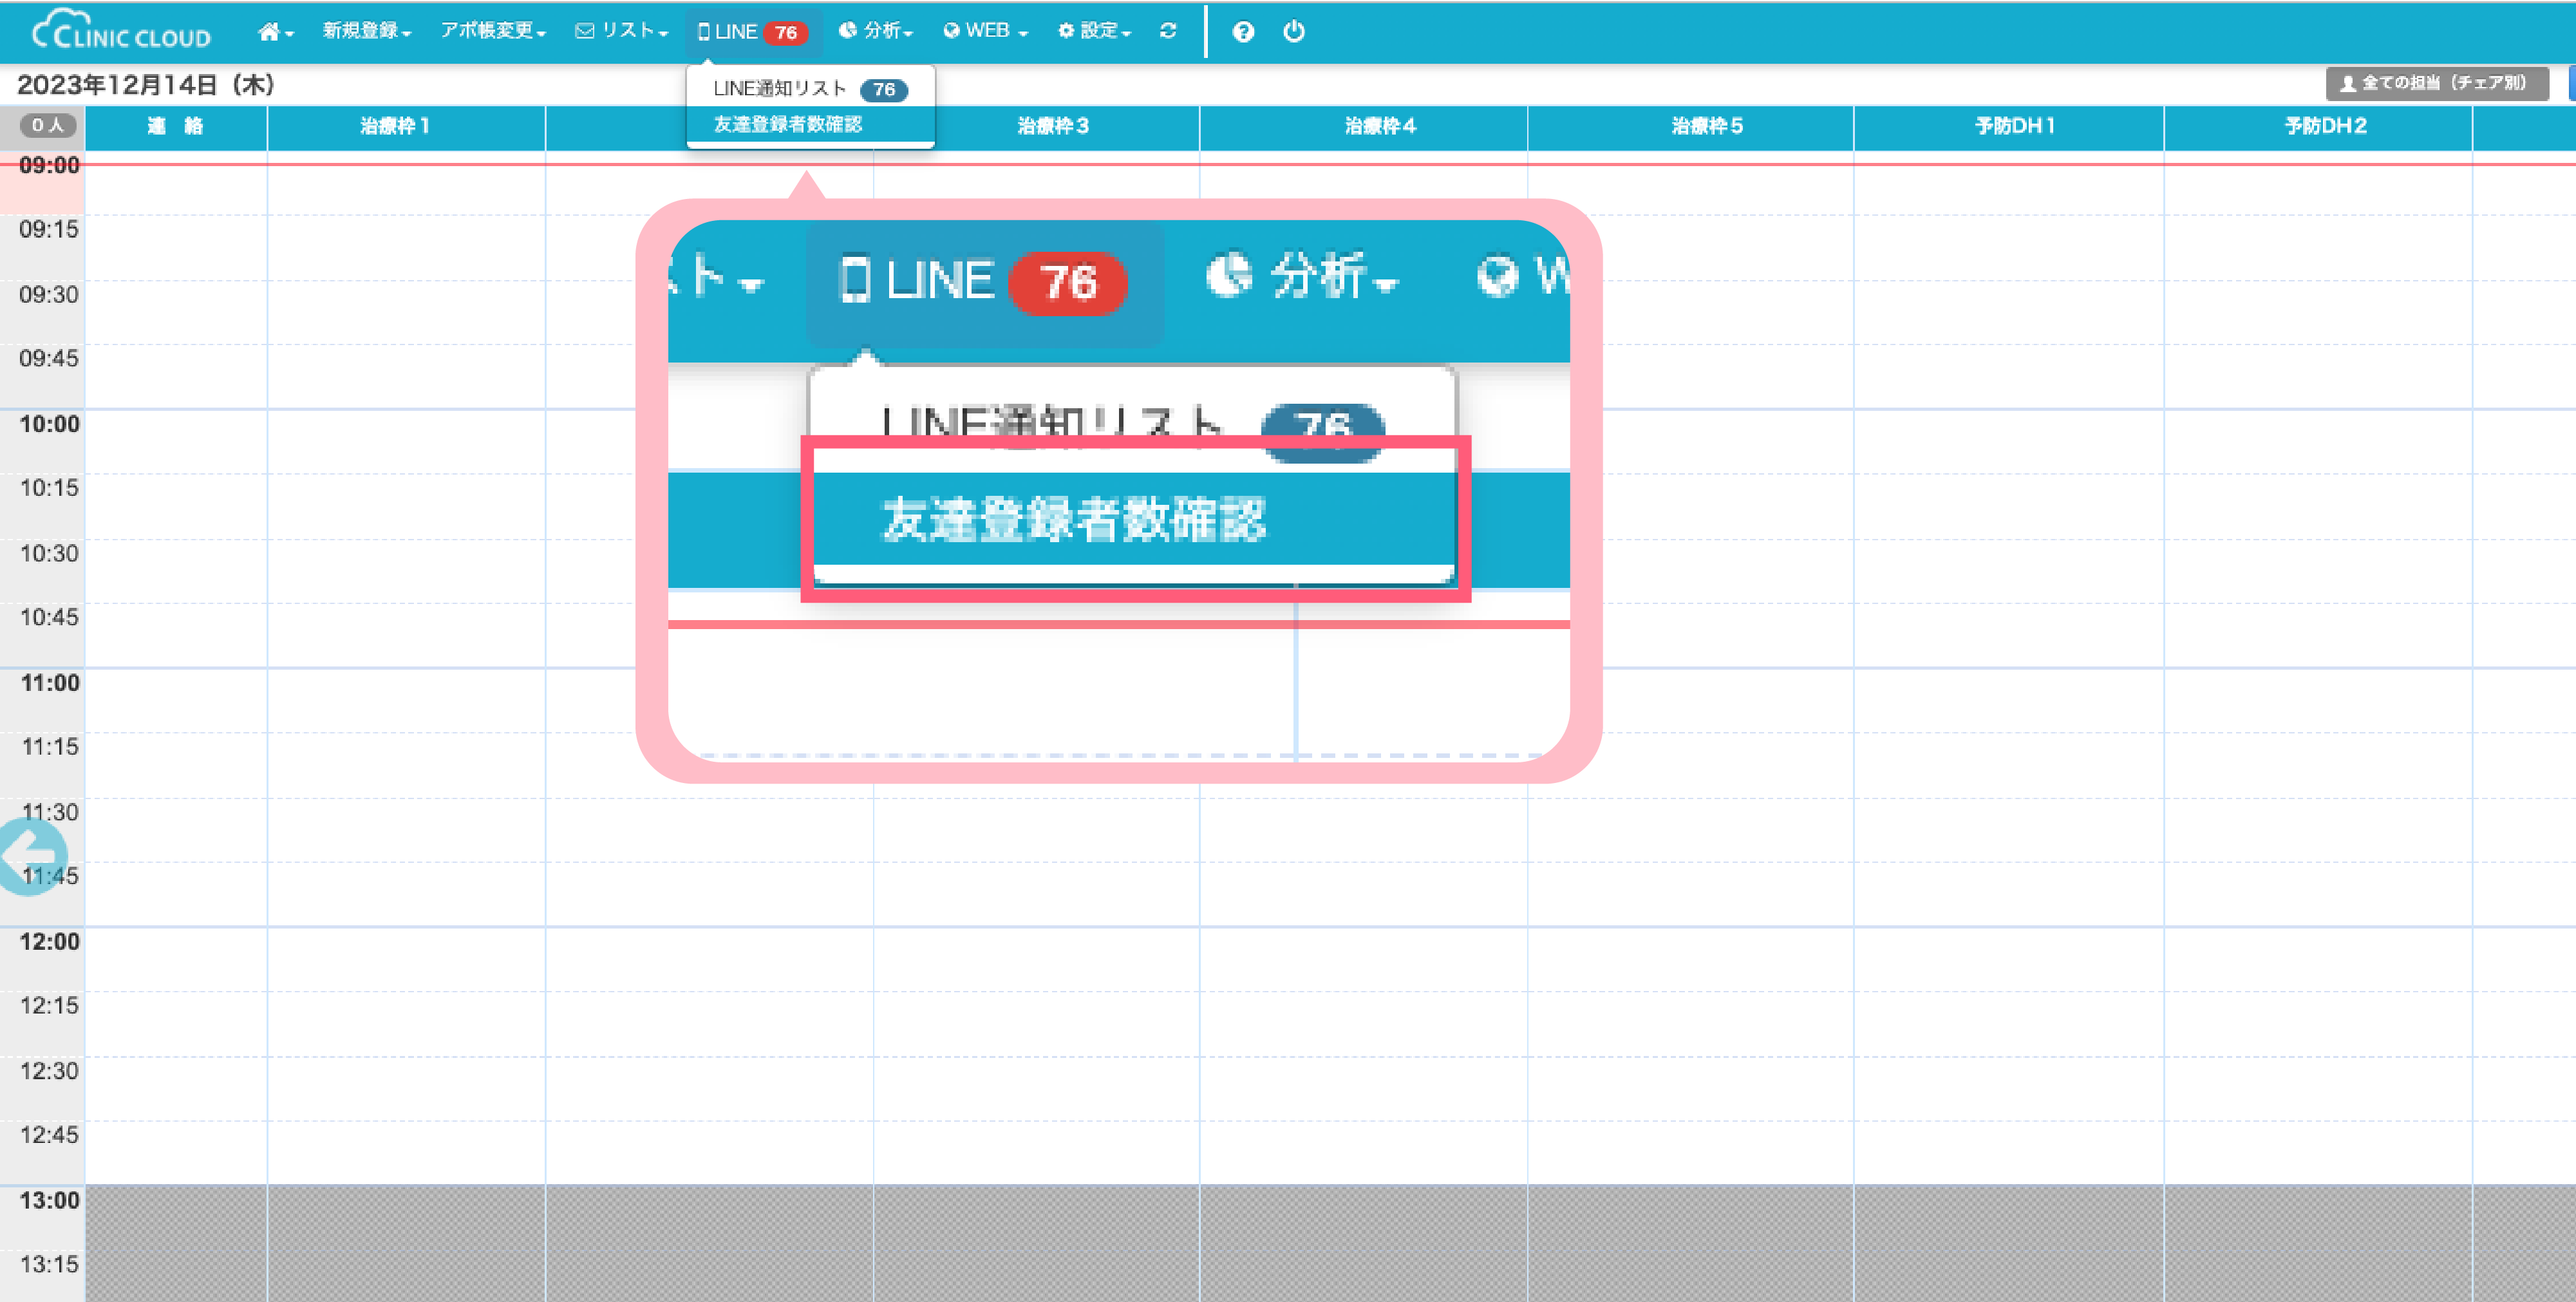Open the WEB dropdown menu
Screen dimensions: 2576x1302
985,31
